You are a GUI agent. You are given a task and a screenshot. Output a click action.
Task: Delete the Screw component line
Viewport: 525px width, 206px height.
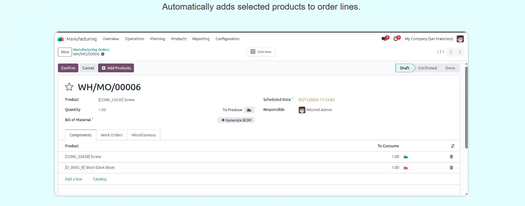451,157
